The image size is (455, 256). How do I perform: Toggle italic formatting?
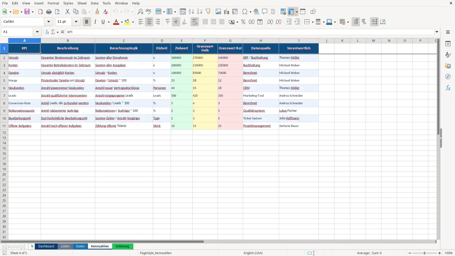95,22
